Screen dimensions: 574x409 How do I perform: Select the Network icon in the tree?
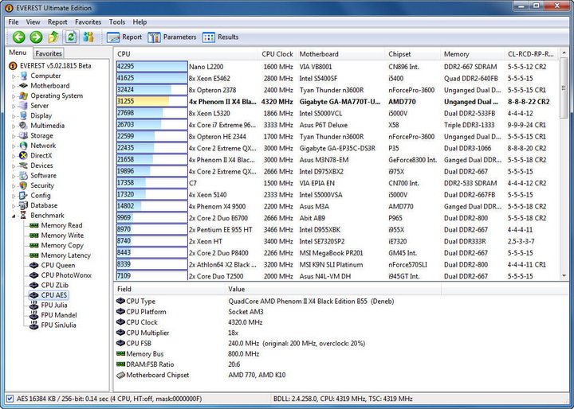pyautogui.click(x=23, y=146)
